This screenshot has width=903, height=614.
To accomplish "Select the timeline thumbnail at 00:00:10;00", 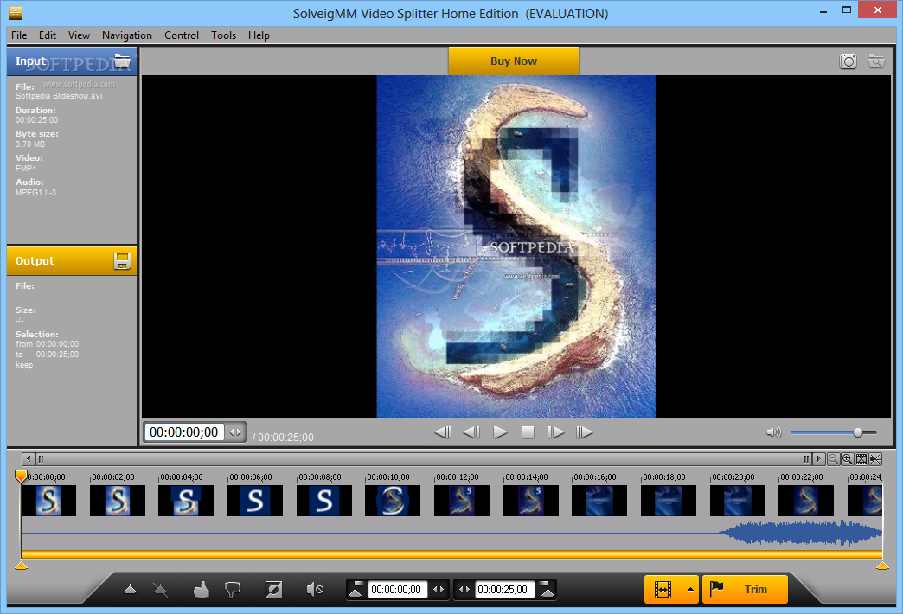I will (392, 501).
